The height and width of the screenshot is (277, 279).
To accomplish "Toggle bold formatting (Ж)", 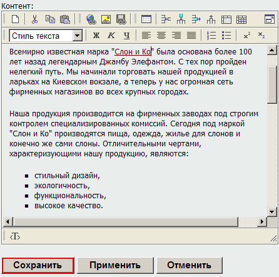I will click(96, 36).
